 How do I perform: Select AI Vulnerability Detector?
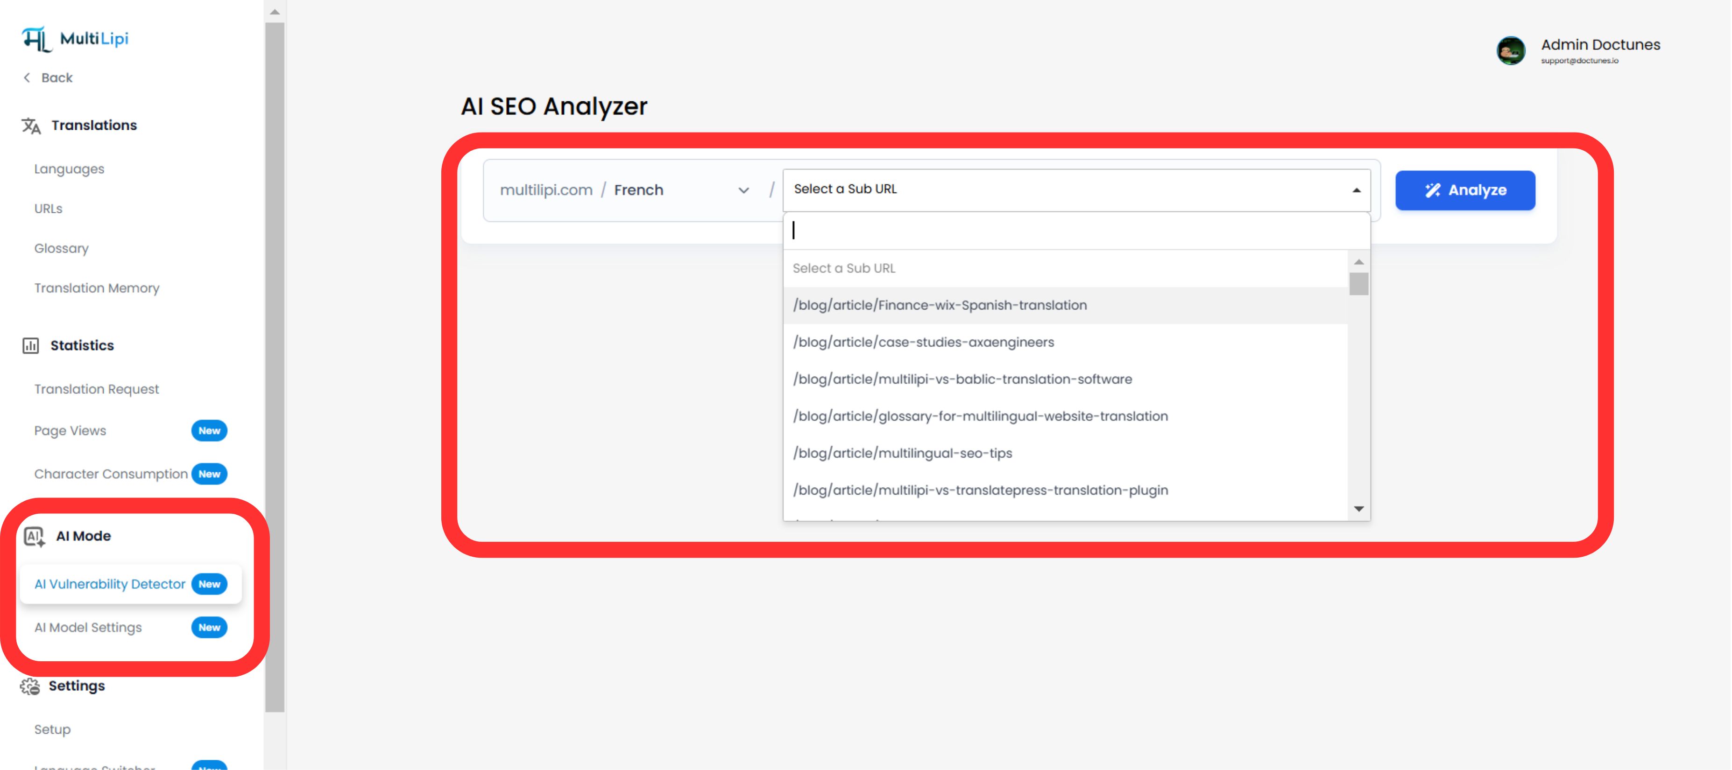coord(130,584)
